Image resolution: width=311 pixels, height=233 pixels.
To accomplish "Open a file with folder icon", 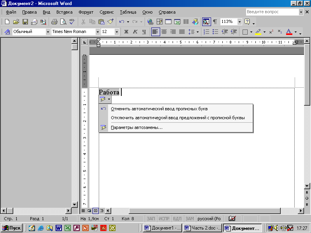I will click(x=16, y=22).
